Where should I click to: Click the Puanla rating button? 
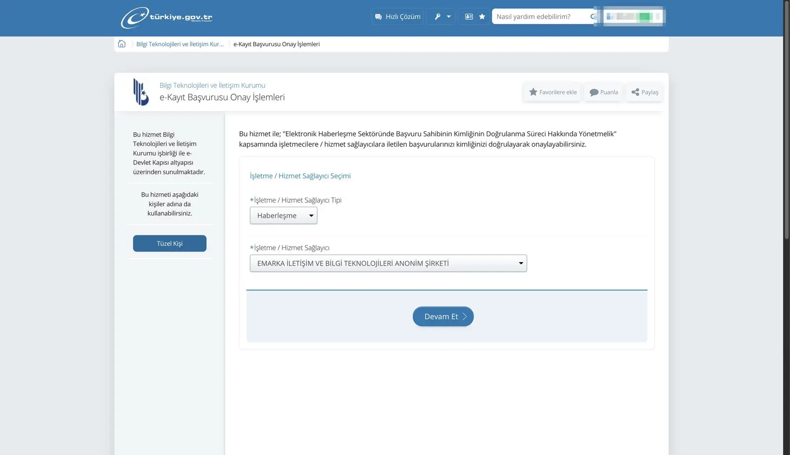click(604, 92)
